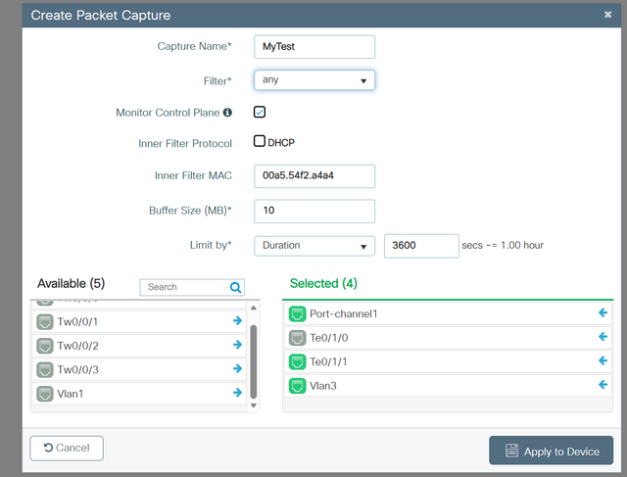Click the Te0/1/1 green port icon
627x477 pixels.
coord(297,361)
